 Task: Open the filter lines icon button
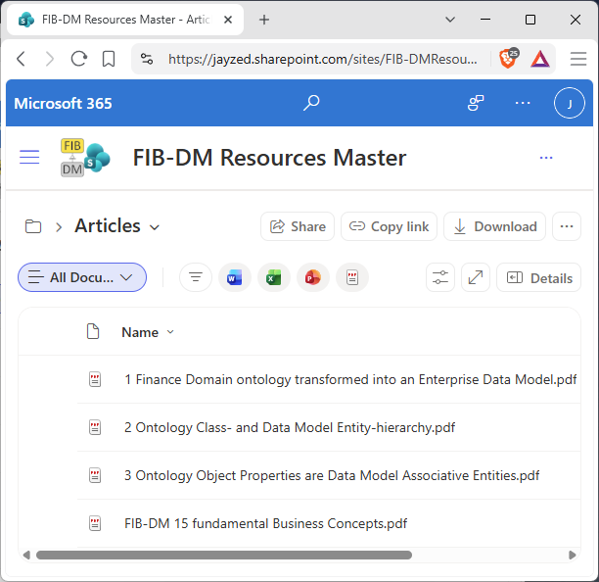[196, 277]
